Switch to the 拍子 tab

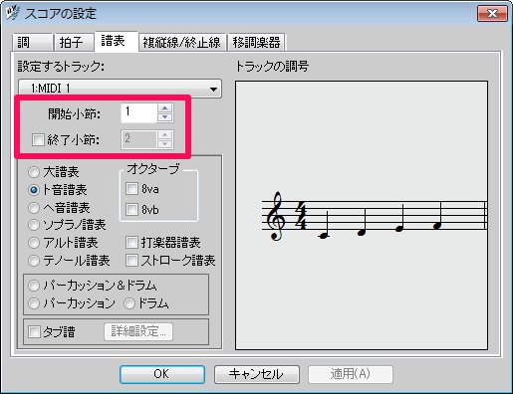(74, 42)
